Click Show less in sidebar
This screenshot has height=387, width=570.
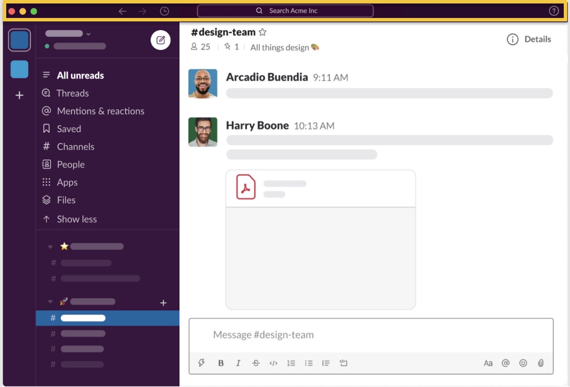tap(76, 219)
